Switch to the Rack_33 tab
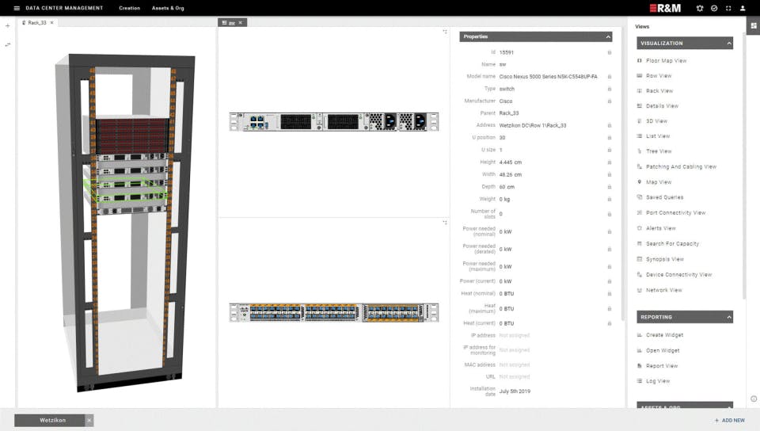This screenshot has width=760, height=431. 37,23
